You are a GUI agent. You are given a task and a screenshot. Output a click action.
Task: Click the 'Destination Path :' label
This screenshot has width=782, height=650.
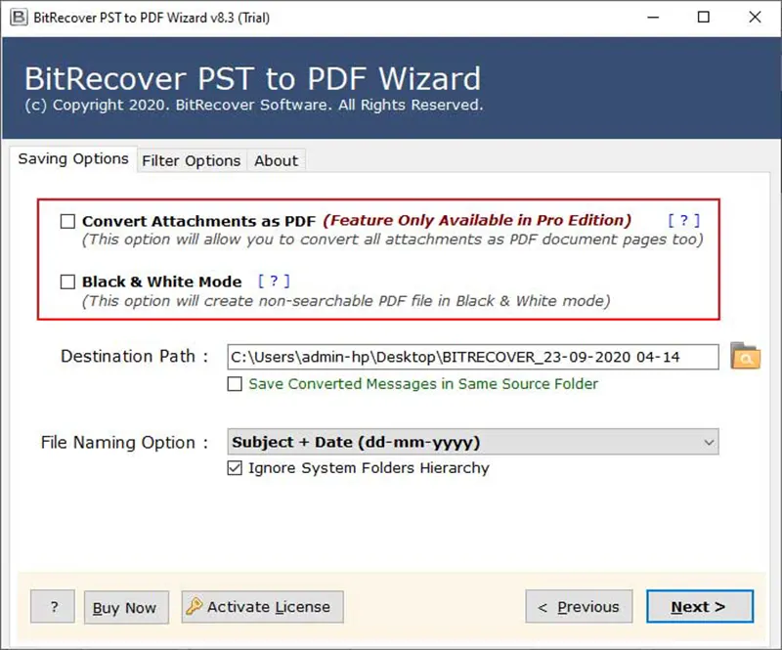134,356
